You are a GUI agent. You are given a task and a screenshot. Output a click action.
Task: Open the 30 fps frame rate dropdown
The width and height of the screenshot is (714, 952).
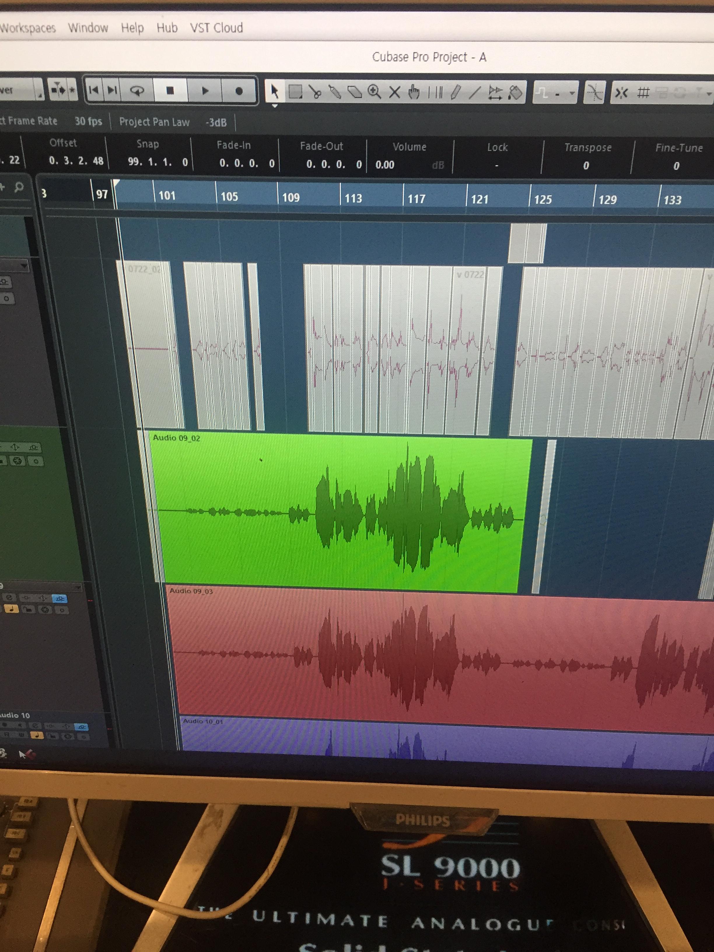tap(88, 121)
